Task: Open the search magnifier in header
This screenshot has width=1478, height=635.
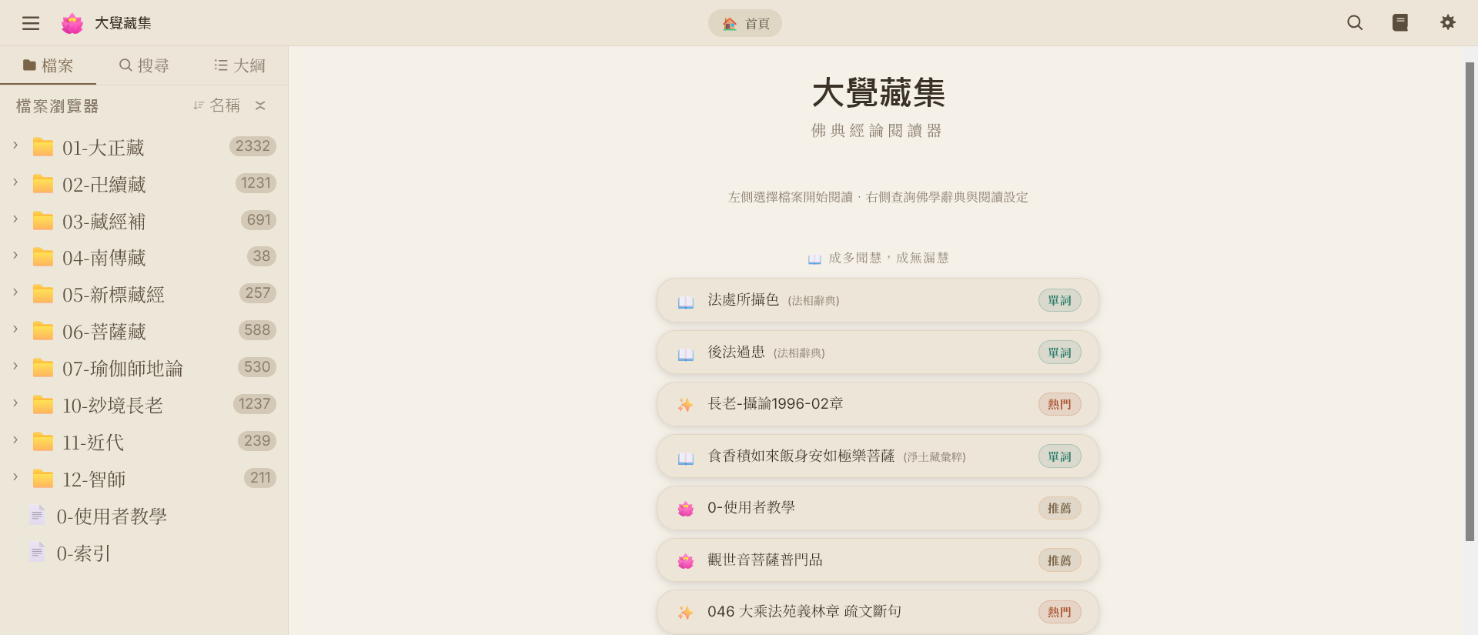Action: [1355, 23]
